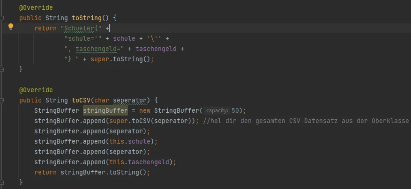Click the value 50 in the constructor
Image resolution: width=411 pixels, height=189 pixels.
[235, 111]
